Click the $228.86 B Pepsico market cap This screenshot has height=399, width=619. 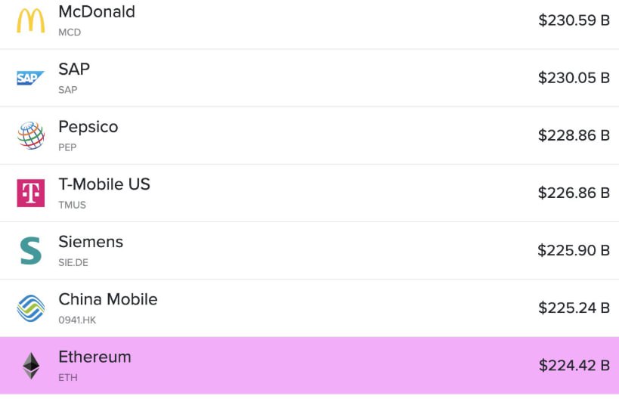pyautogui.click(x=574, y=135)
